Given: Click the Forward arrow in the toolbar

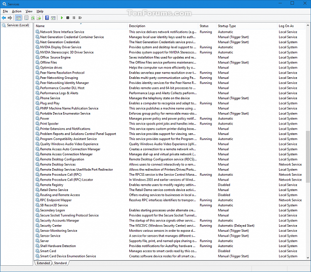Looking at the screenshot, I should (x=10, y=18).
